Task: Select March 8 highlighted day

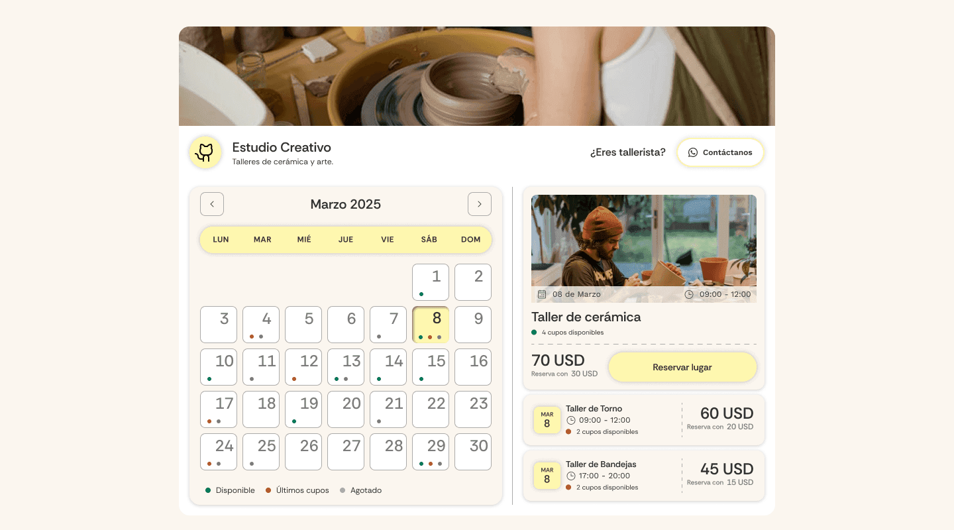Action: [x=431, y=325]
